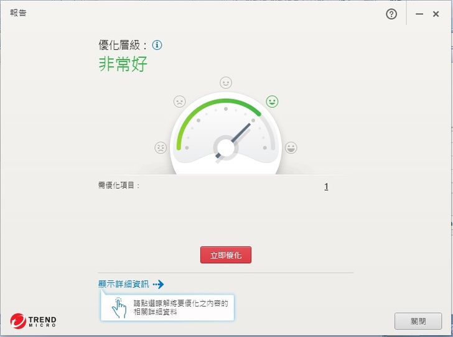Click the underlined number 1 of items
The image size is (453, 337).
tap(326, 187)
